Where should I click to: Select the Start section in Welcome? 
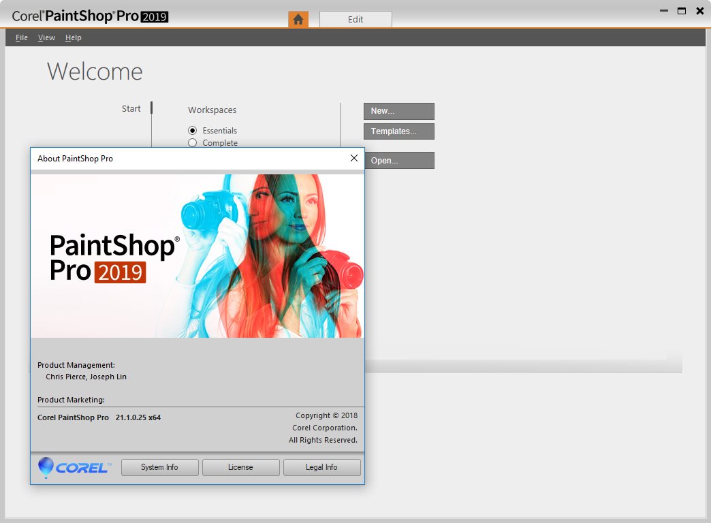[131, 109]
